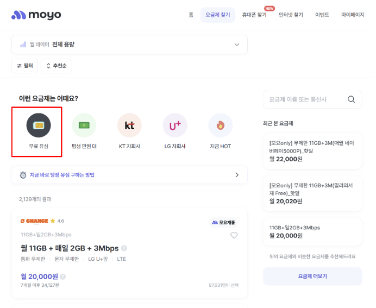Open 지금 바로 당장 유심 구하는 방법 banner
Screen dimensions: 376x308
click(129, 175)
